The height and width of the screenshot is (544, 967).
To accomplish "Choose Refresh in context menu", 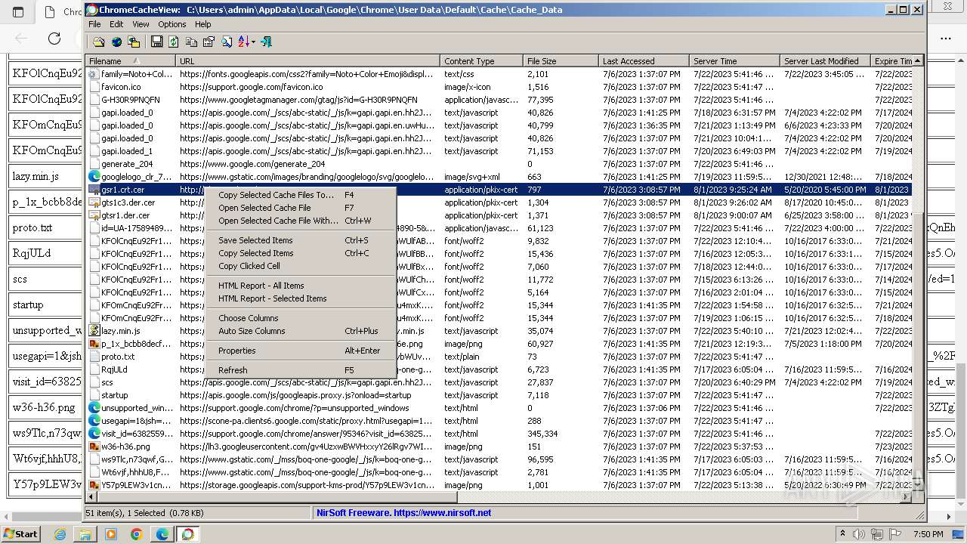I will [301, 370].
